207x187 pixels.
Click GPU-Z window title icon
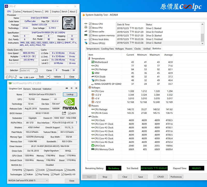10,83
